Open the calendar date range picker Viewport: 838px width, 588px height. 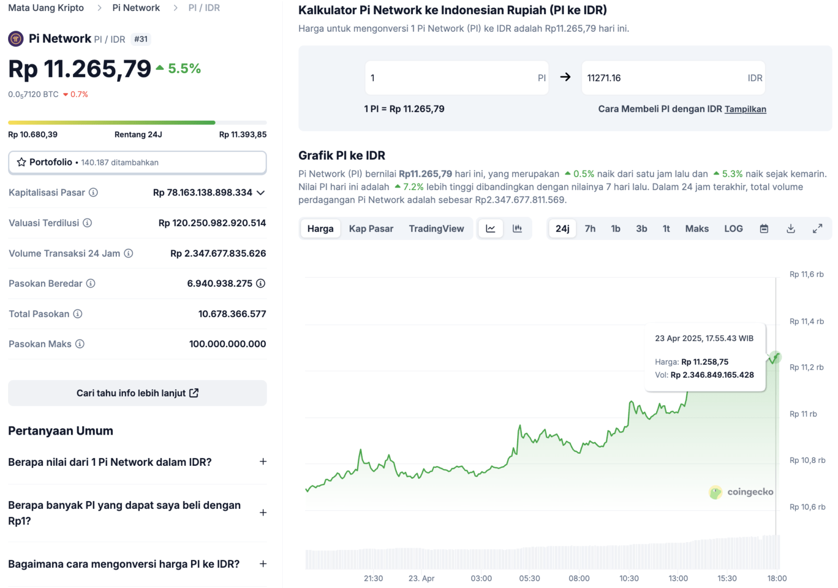(764, 228)
